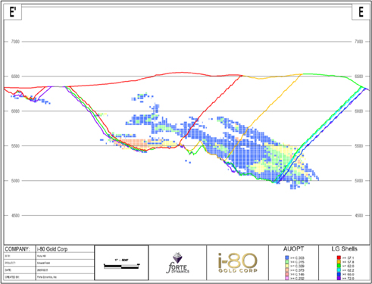This screenshot has width=372, height=284.
Task: Click the Forte Dynamics logo
Action: point(177,263)
